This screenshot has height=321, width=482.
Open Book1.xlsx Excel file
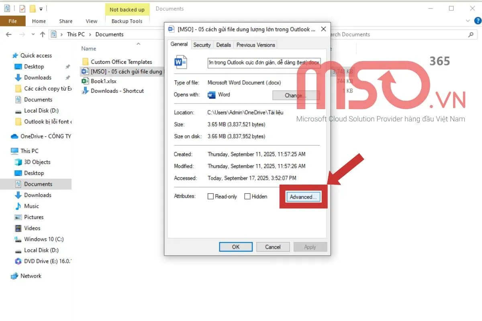[x=104, y=81]
